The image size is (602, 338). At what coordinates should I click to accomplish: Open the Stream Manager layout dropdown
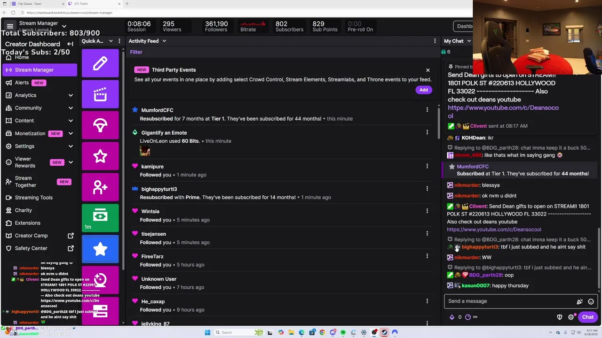point(64,27)
